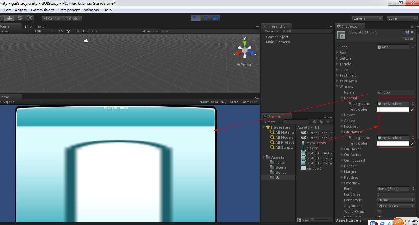419x225 pixels.
Task: Select All Materials saved search
Action: (x=282, y=132)
